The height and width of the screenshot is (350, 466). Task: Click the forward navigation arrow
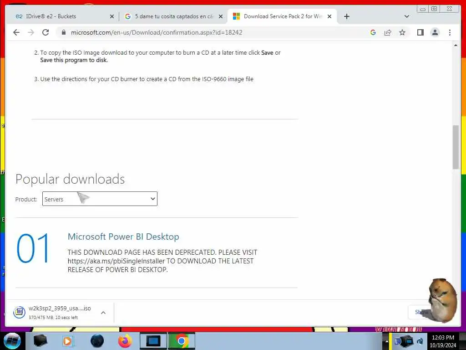pyautogui.click(x=31, y=32)
